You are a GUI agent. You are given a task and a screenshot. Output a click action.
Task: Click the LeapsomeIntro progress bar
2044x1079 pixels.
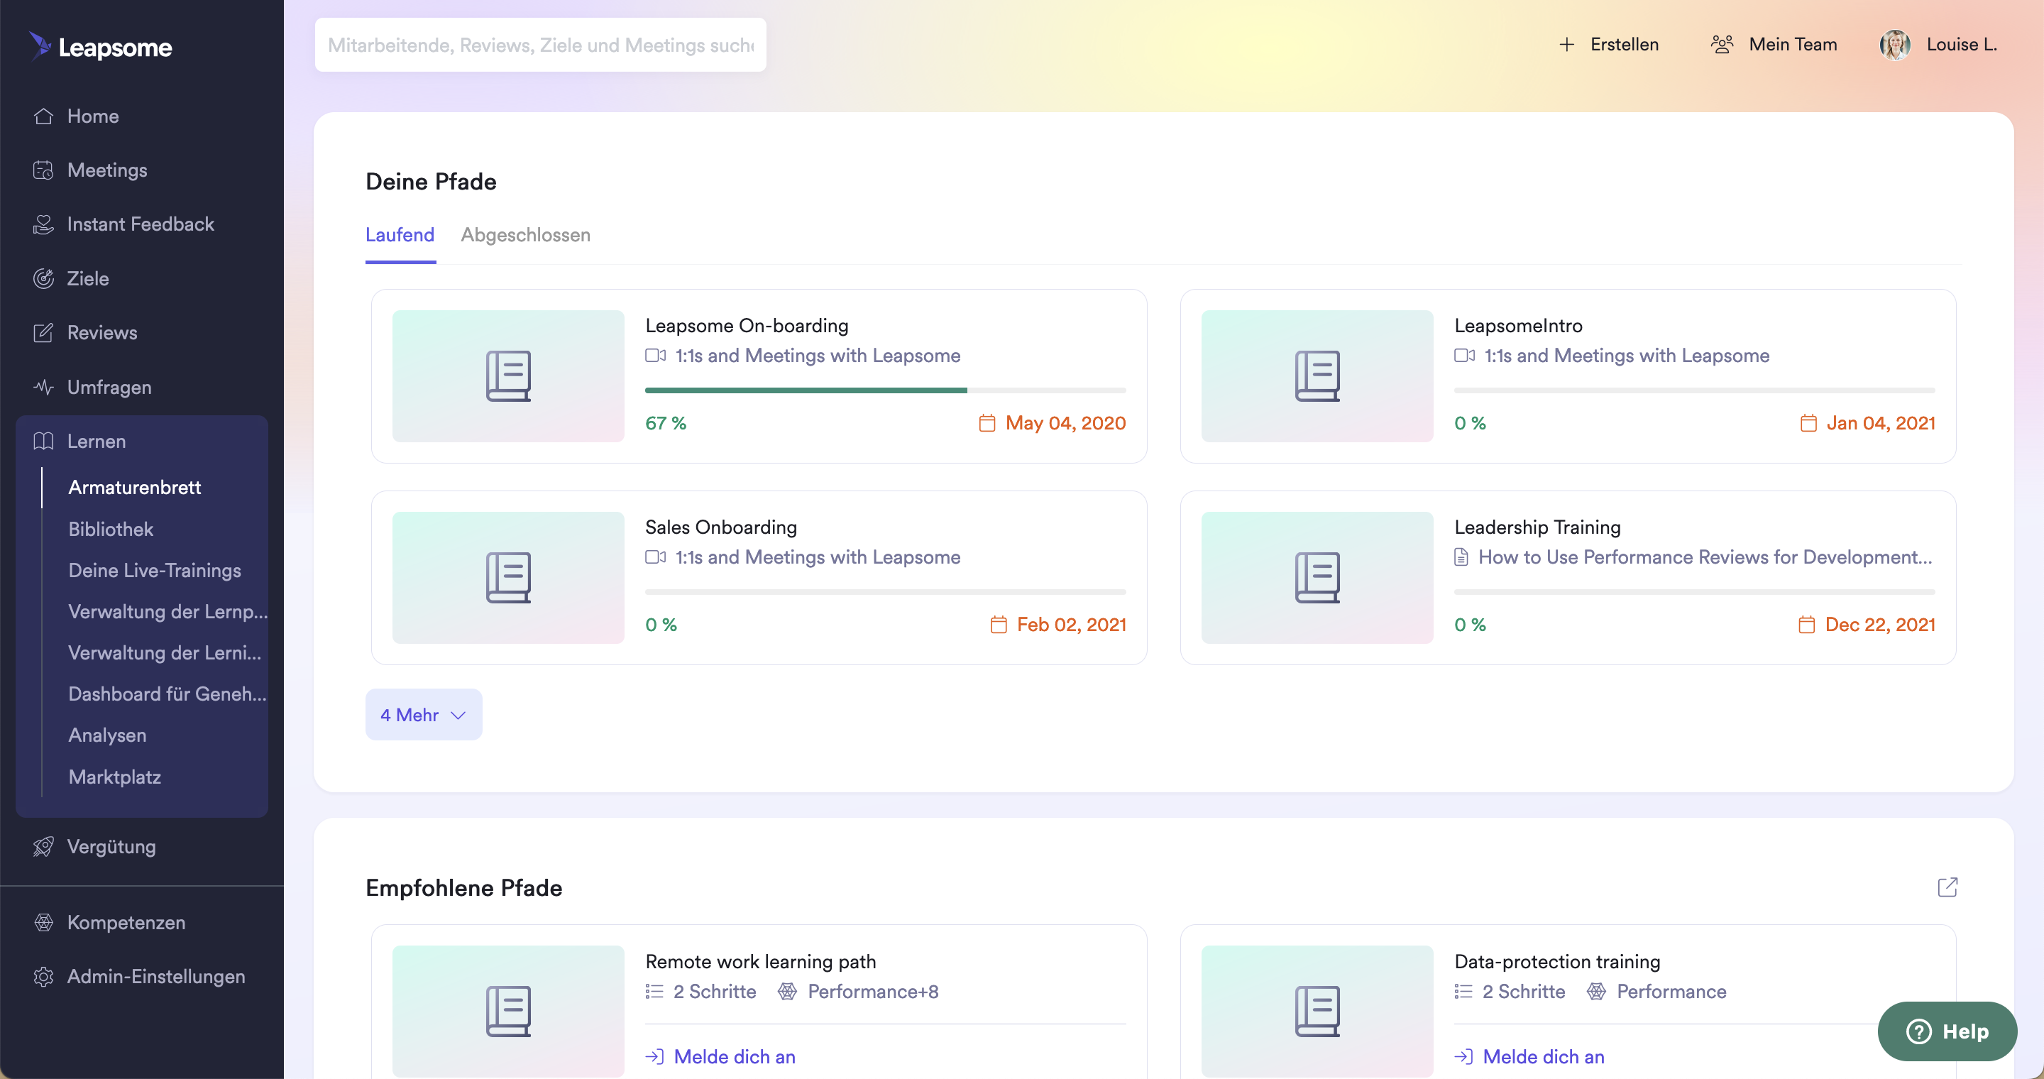coord(1695,390)
